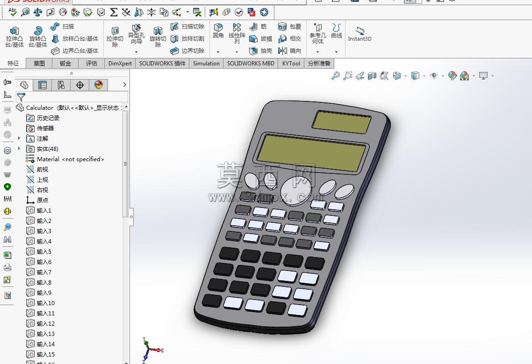Toggle Hide/Show Items eye icon

coord(434,76)
